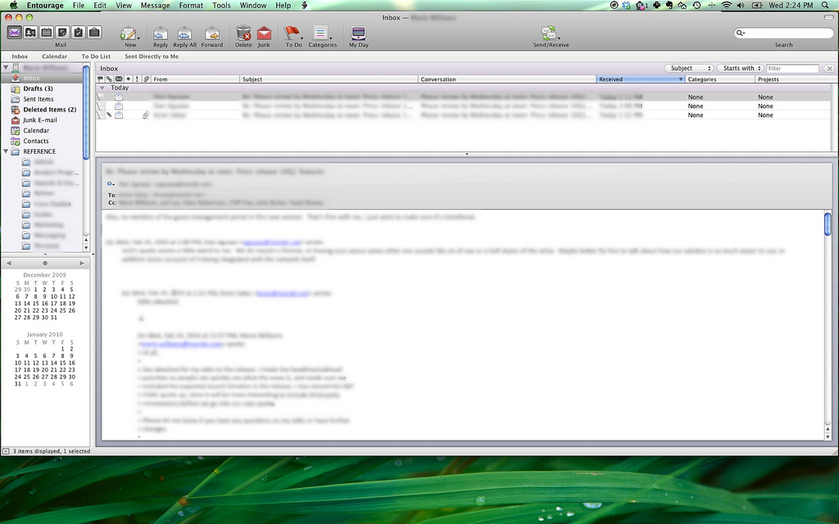Open the Tools menu
The image size is (839, 524).
221,6
